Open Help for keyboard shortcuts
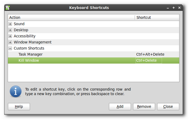The width and height of the screenshot is (189, 120). tap(19, 106)
